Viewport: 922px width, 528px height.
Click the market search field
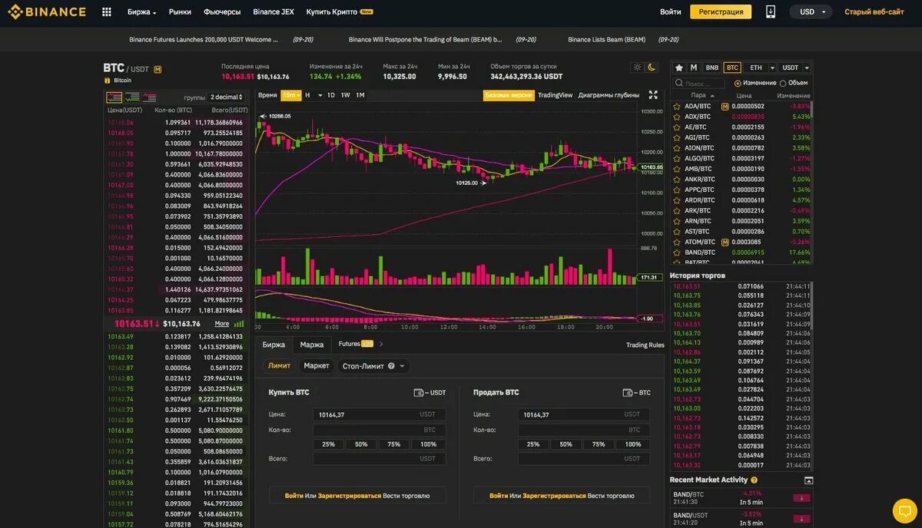pyautogui.click(x=699, y=83)
